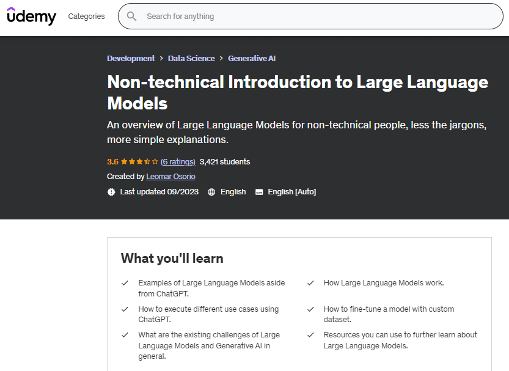Visit instructor Leomar Osorio's profile
This screenshot has height=371, width=509.
click(x=170, y=177)
